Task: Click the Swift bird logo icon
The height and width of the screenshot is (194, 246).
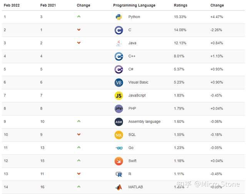Action: 119,161
